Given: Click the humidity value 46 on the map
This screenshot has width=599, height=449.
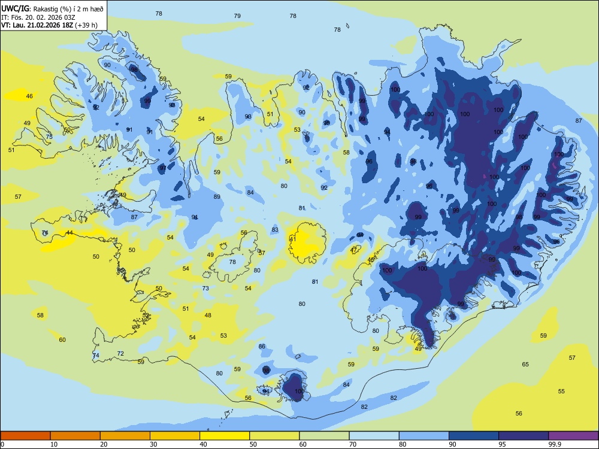Looking at the screenshot, I should [x=29, y=96].
